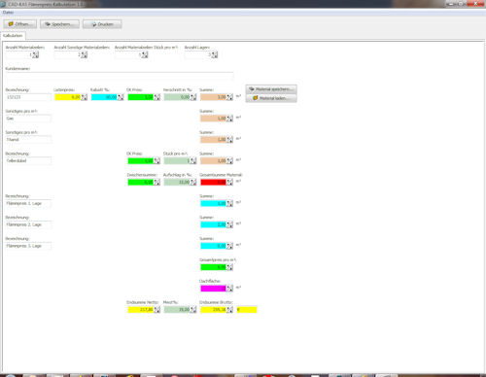Print calculation with Drucken button
Screen dimensions: 486x377
[x=102, y=24]
